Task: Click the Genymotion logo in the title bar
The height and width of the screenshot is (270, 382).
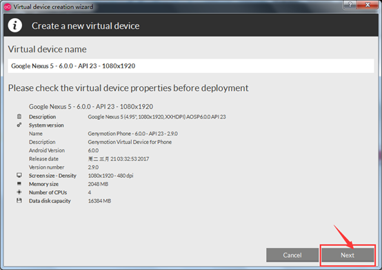Action: click(8, 7)
